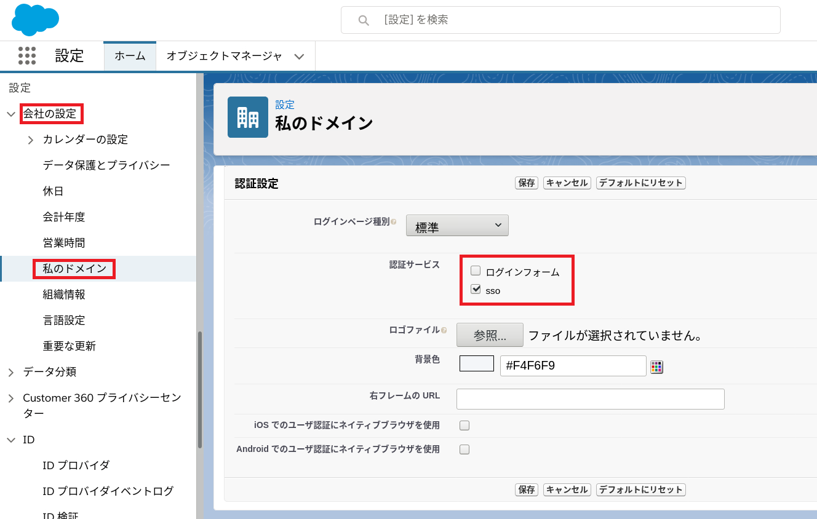
Task: Toggle the Android native browser checkbox
Action: click(x=464, y=450)
